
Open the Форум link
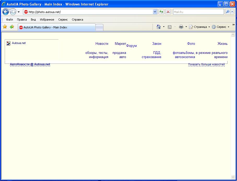click(x=131, y=46)
